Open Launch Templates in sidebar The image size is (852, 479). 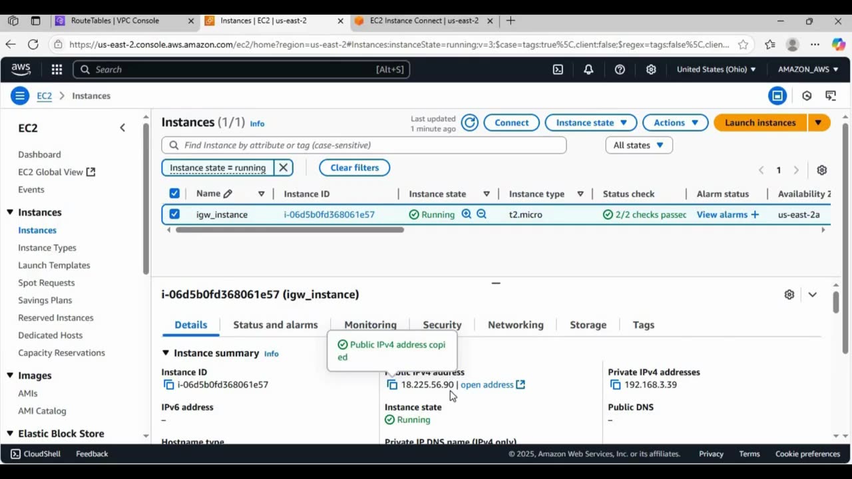pyautogui.click(x=54, y=265)
